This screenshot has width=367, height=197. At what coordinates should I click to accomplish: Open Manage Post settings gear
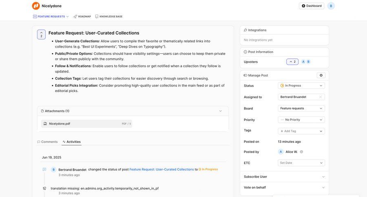tap(321, 75)
